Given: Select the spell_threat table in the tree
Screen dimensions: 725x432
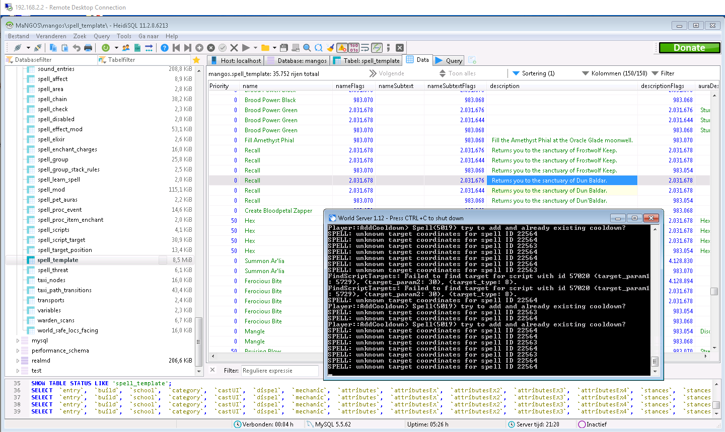Looking at the screenshot, I should (53, 270).
